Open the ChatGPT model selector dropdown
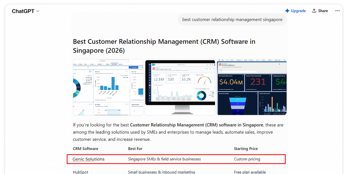Image resolution: width=347 pixels, height=174 pixels. pos(26,11)
